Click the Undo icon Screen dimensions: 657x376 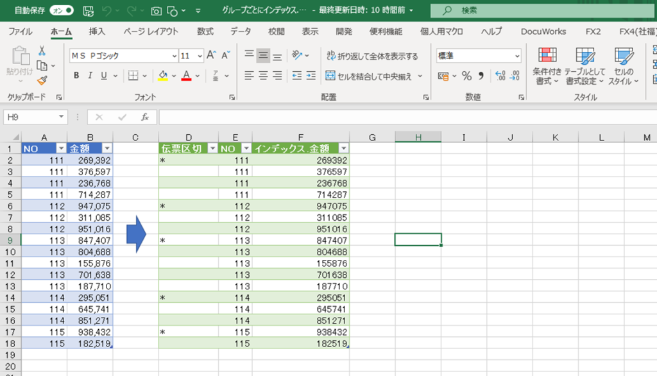pyautogui.click(x=107, y=11)
